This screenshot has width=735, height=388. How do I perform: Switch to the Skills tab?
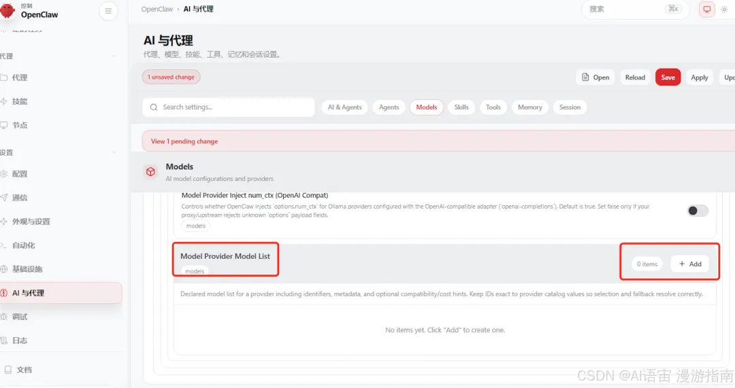[461, 107]
